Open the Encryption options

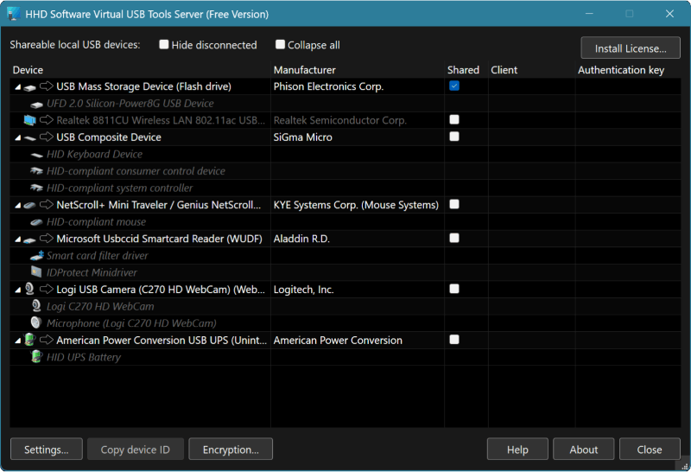[x=231, y=449]
